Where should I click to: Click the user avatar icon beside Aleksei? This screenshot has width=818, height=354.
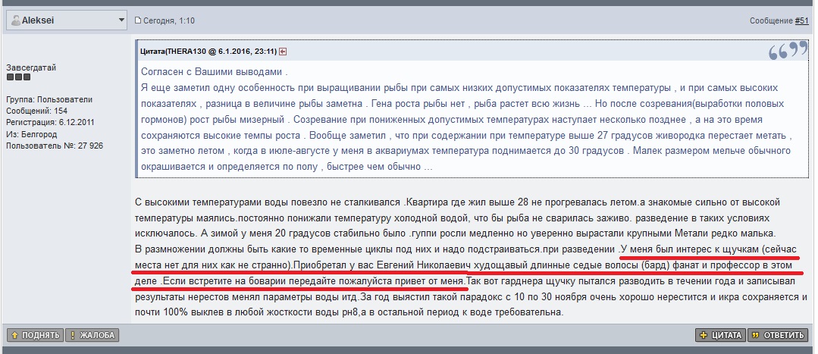16,20
